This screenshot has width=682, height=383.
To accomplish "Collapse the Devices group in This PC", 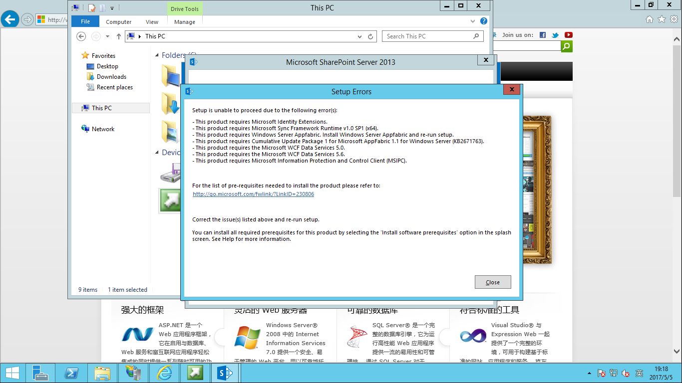I will point(157,153).
